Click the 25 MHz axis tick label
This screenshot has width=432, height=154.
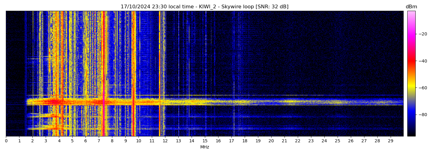pyautogui.click(x=337, y=141)
